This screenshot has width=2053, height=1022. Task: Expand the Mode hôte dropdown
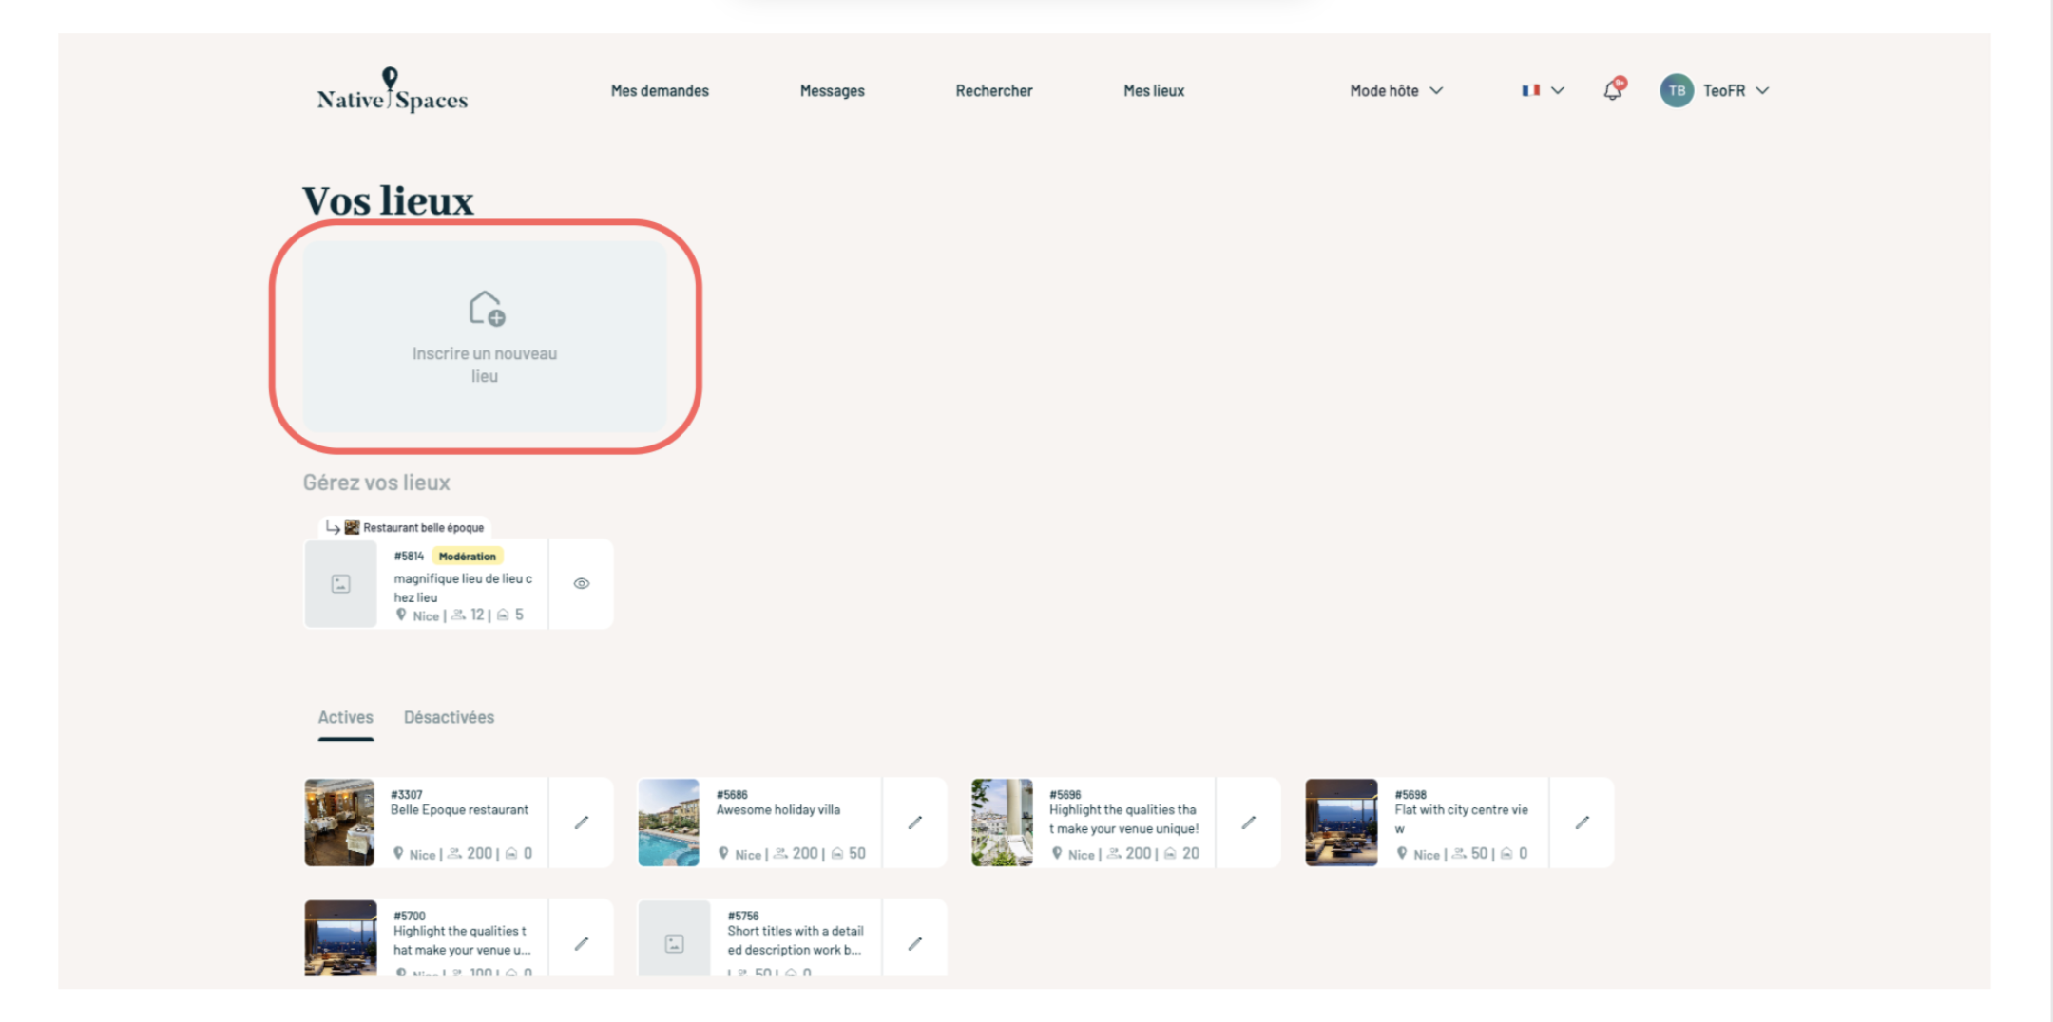pos(1395,91)
